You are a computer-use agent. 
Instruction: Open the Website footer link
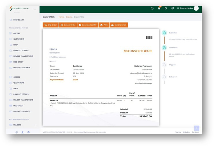click(186, 132)
